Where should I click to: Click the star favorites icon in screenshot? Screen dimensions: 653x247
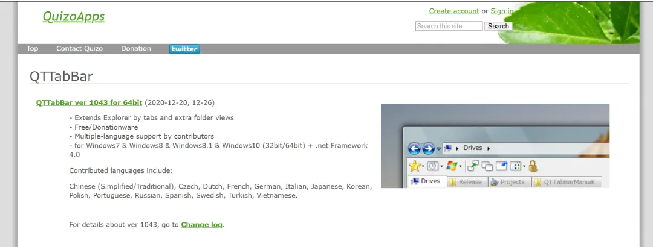pyautogui.click(x=415, y=166)
